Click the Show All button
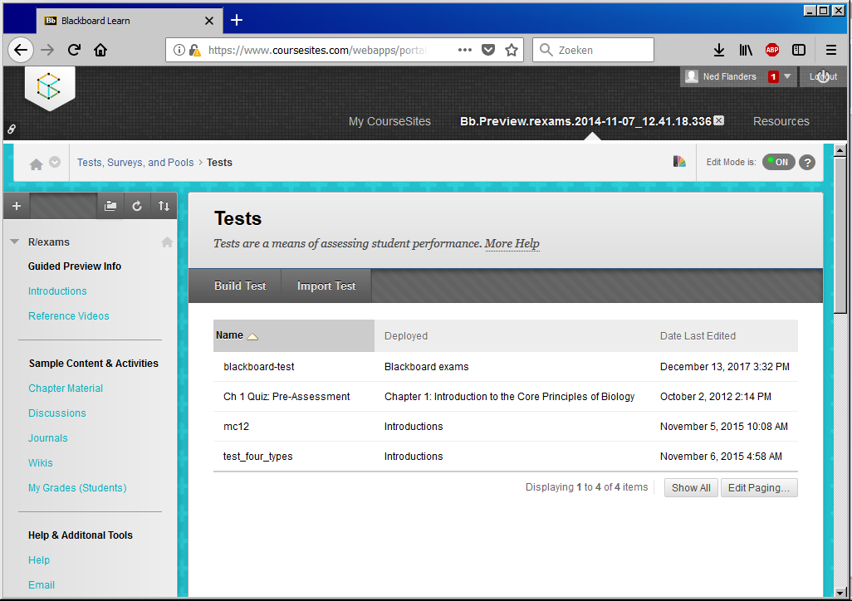852x601 pixels. point(691,488)
